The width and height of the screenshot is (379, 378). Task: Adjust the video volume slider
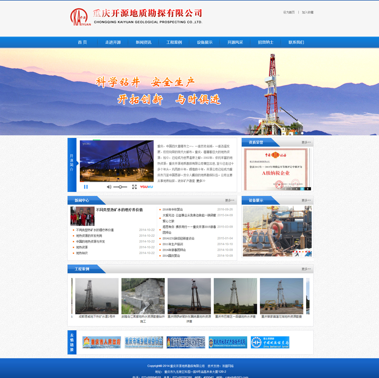(120, 187)
